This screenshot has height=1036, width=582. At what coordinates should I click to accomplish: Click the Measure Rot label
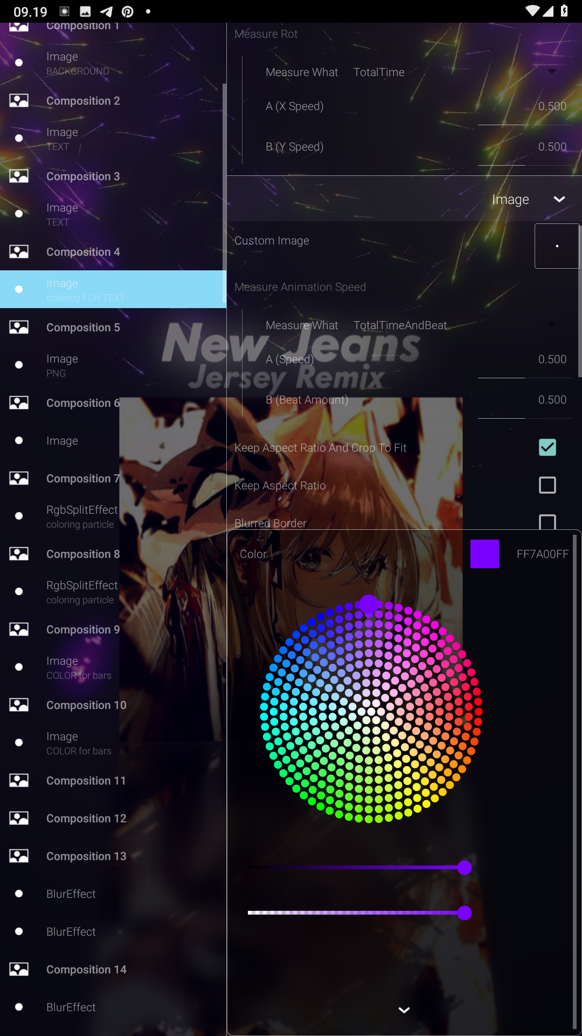coord(266,34)
